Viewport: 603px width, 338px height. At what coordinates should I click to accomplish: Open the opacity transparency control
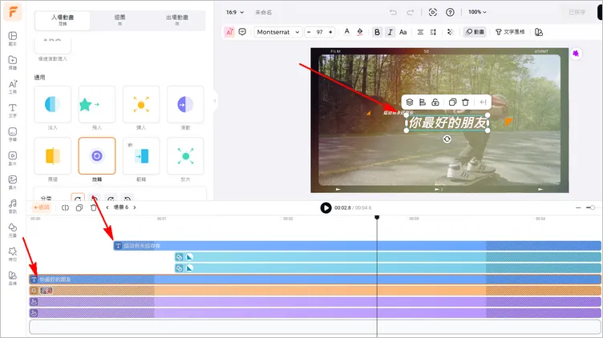[451, 32]
